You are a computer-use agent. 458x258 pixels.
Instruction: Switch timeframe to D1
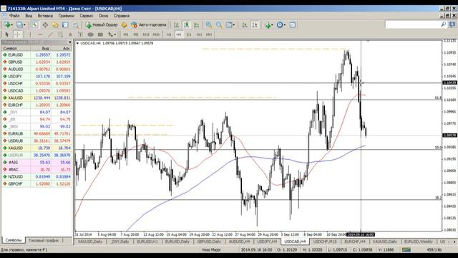click(x=189, y=34)
